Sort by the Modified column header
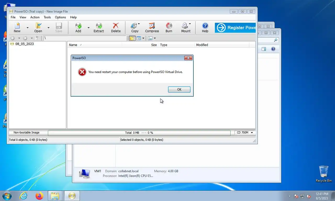This screenshot has height=201, width=335. (222, 45)
